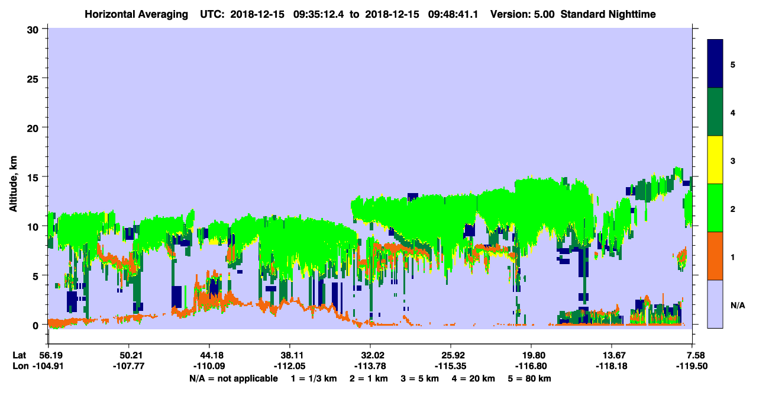Select the dark green colorbar segment labeled 4
The height and width of the screenshot is (395, 769).
coord(715,112)
